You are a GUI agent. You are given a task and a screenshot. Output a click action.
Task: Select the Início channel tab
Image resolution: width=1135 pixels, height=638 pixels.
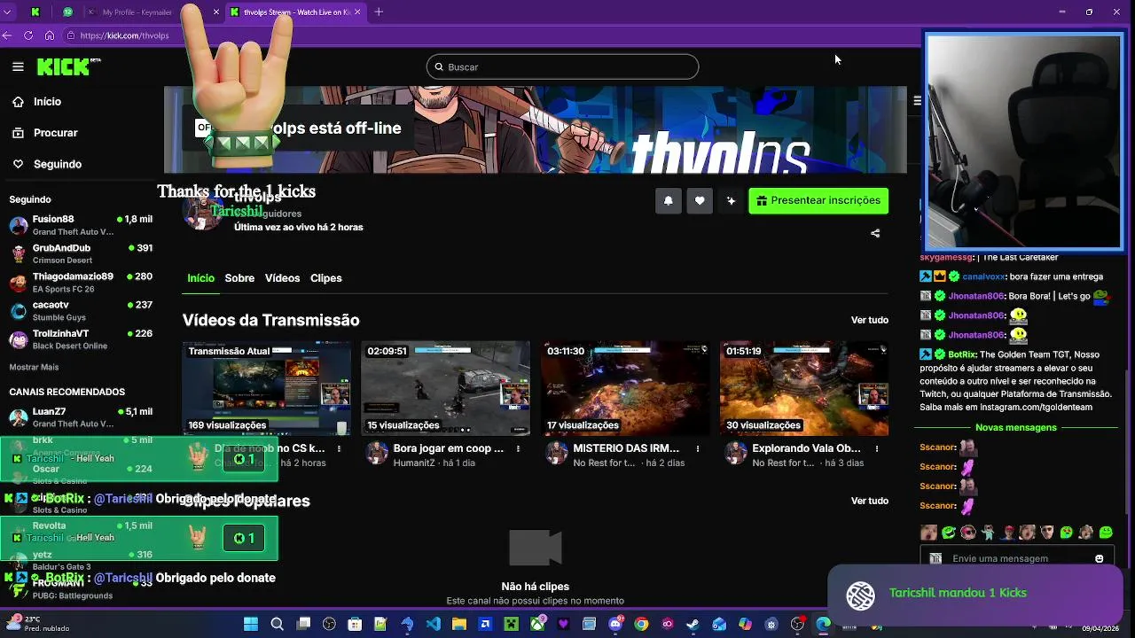pyautogui.click(x=200, y=278)
